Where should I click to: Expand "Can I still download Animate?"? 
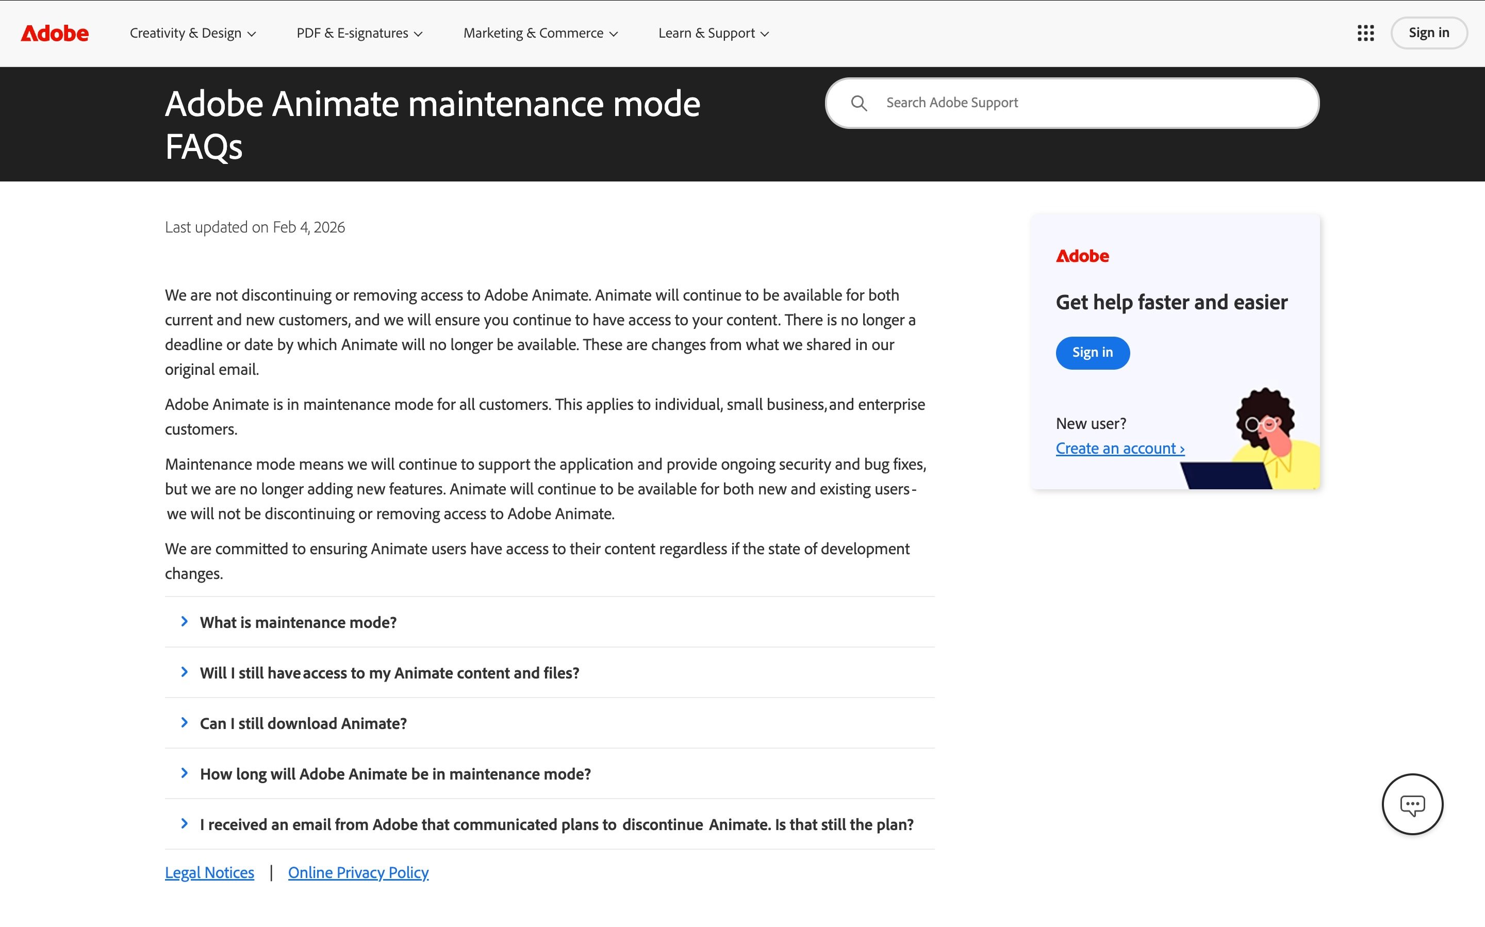[x=303, y=723]
